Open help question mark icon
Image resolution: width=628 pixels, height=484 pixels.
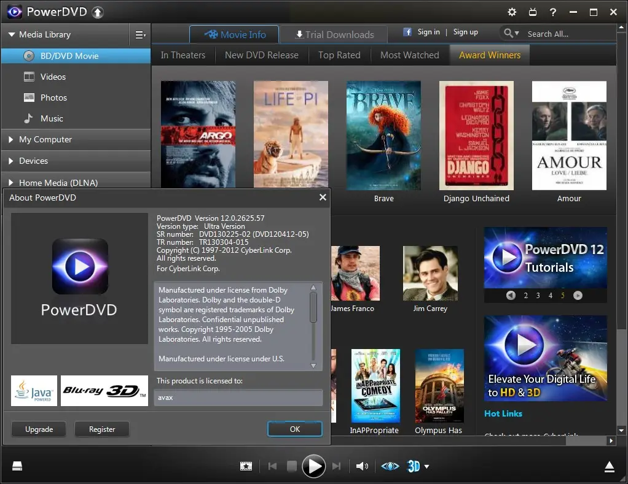552,12
